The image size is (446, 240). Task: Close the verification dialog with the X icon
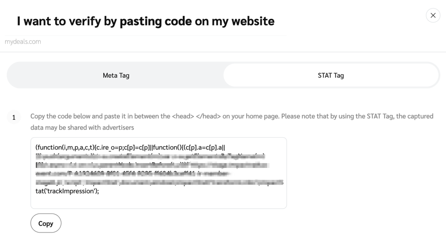[433, 15]
